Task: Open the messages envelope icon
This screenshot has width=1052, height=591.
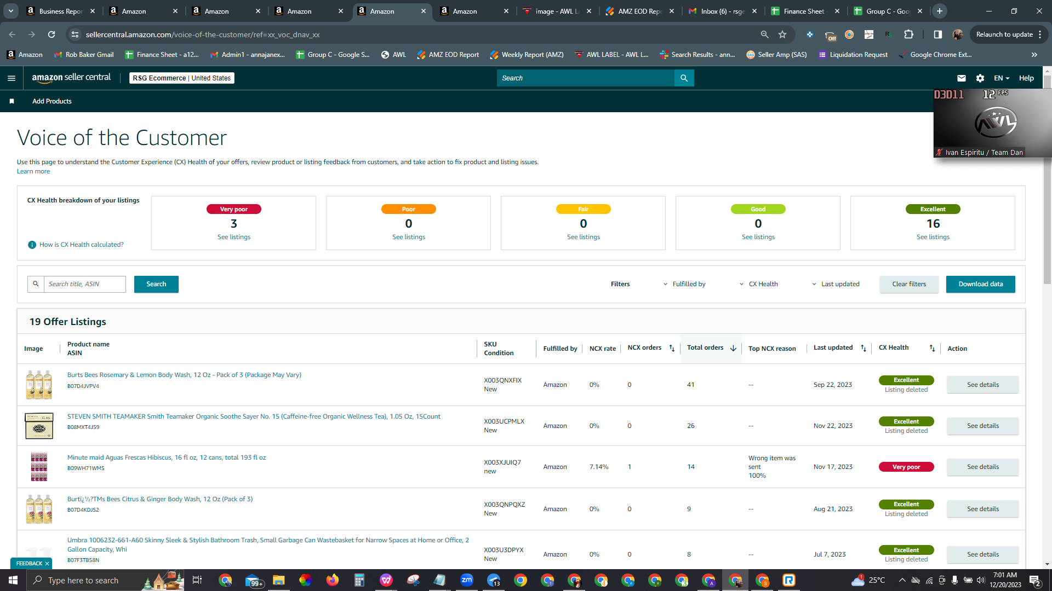Action: [962, 78]
